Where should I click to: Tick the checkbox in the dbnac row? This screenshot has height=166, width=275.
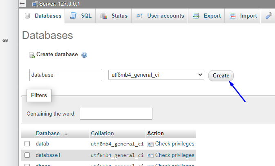pyautogui.click(x=27, y=165)
